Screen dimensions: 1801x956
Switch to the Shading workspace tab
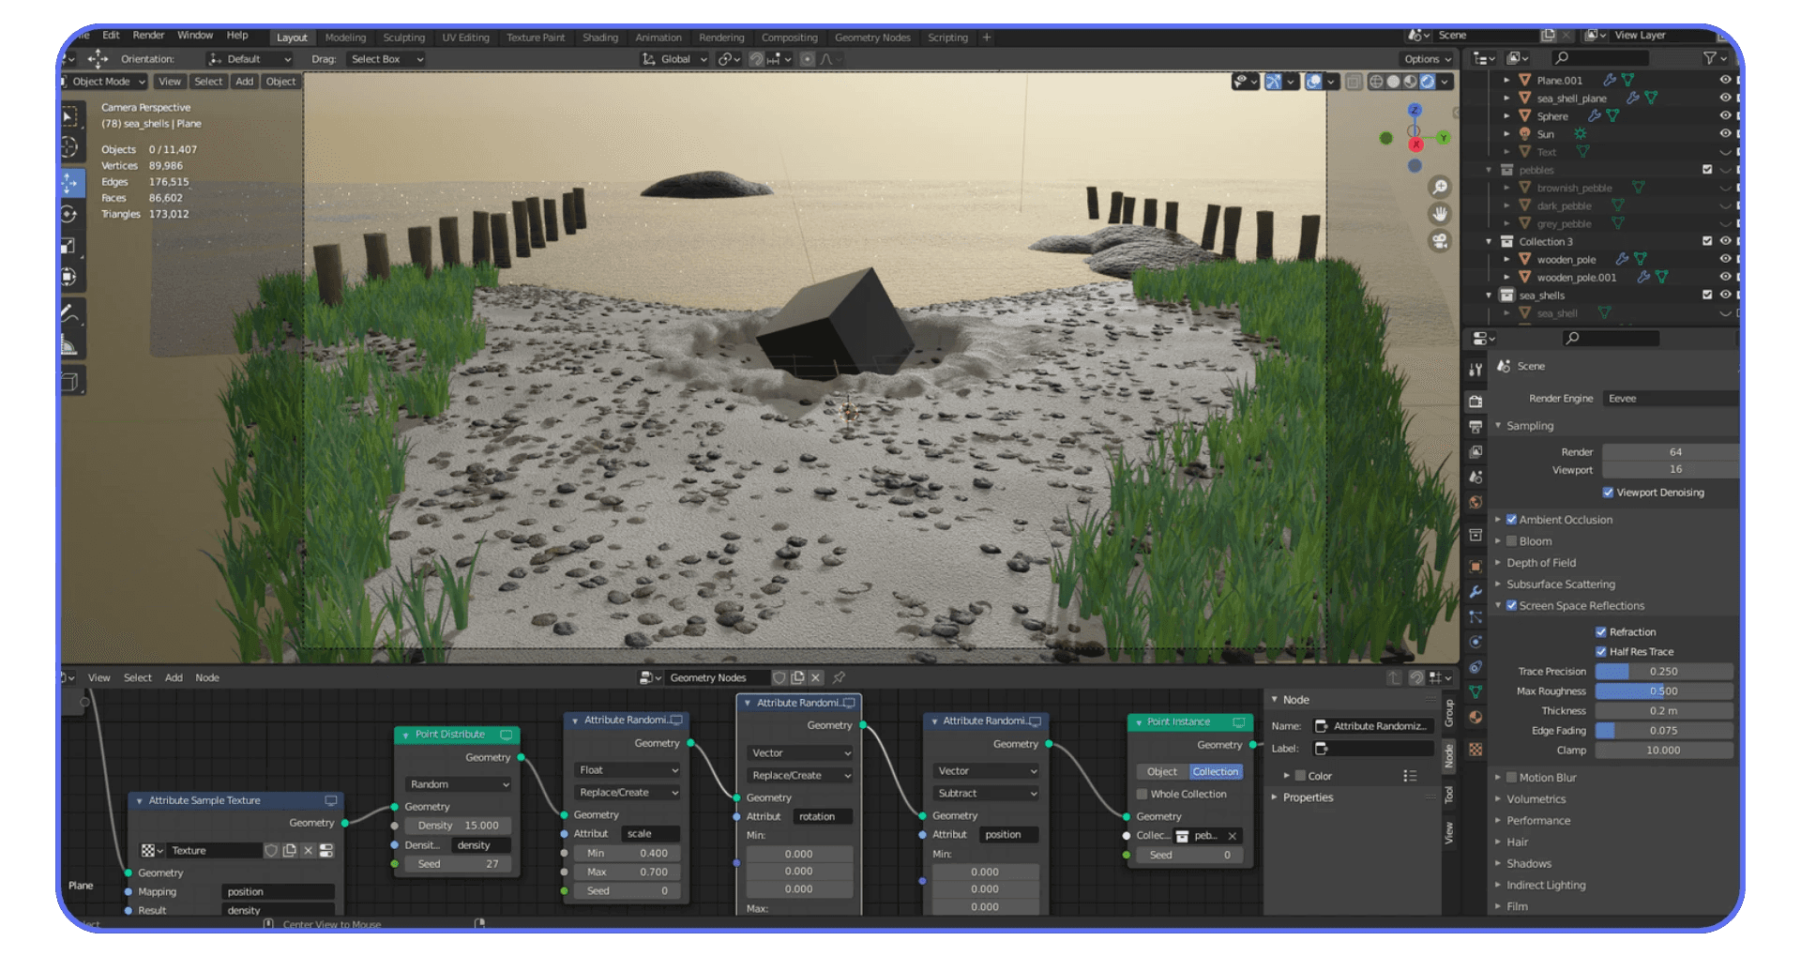pyautogui.click(x=600, y=38)
